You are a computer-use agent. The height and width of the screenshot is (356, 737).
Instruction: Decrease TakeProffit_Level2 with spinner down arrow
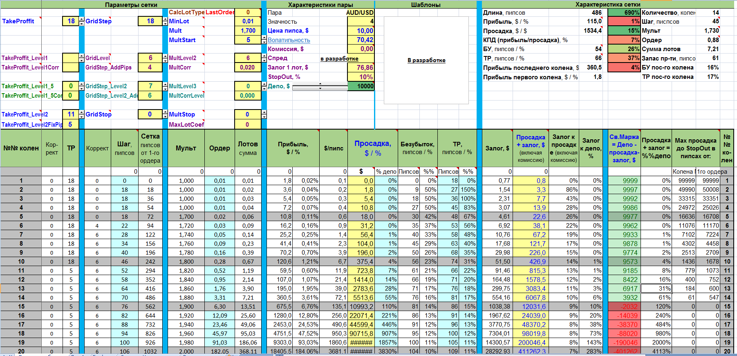click(82, 116)
